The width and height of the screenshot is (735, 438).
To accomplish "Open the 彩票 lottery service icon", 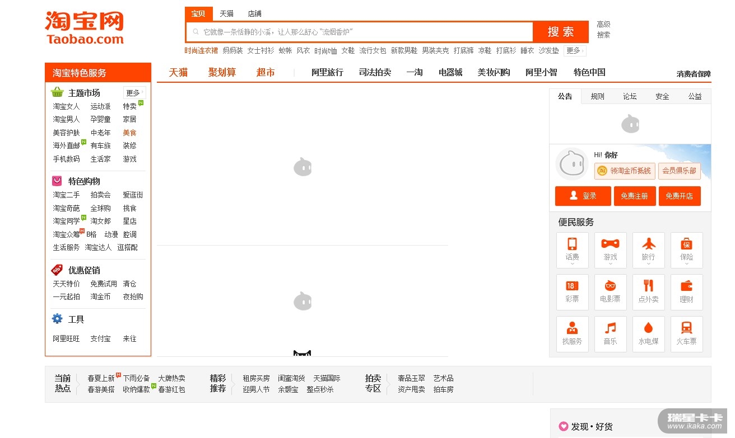I will [x=572, y=292].
